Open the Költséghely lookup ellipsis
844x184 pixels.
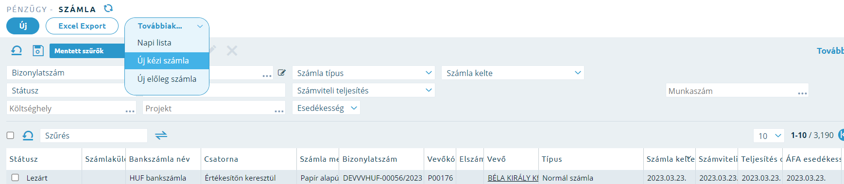(130, 111)
